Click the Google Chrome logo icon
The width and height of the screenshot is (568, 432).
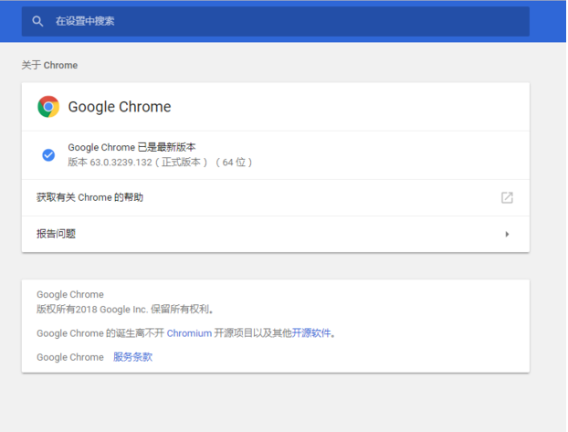pos(48,107)
